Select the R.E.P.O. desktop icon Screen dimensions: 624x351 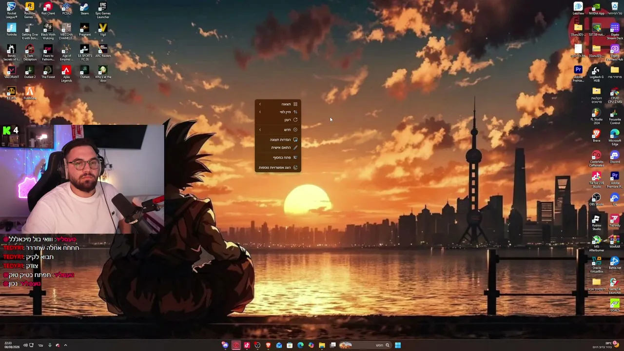pyautogui.click(x=11, y=93)
